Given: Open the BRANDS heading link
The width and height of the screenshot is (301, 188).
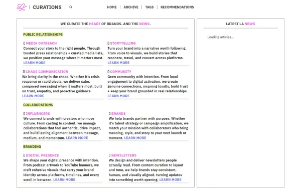Looking at the screenshot, I should pos(118,114).
